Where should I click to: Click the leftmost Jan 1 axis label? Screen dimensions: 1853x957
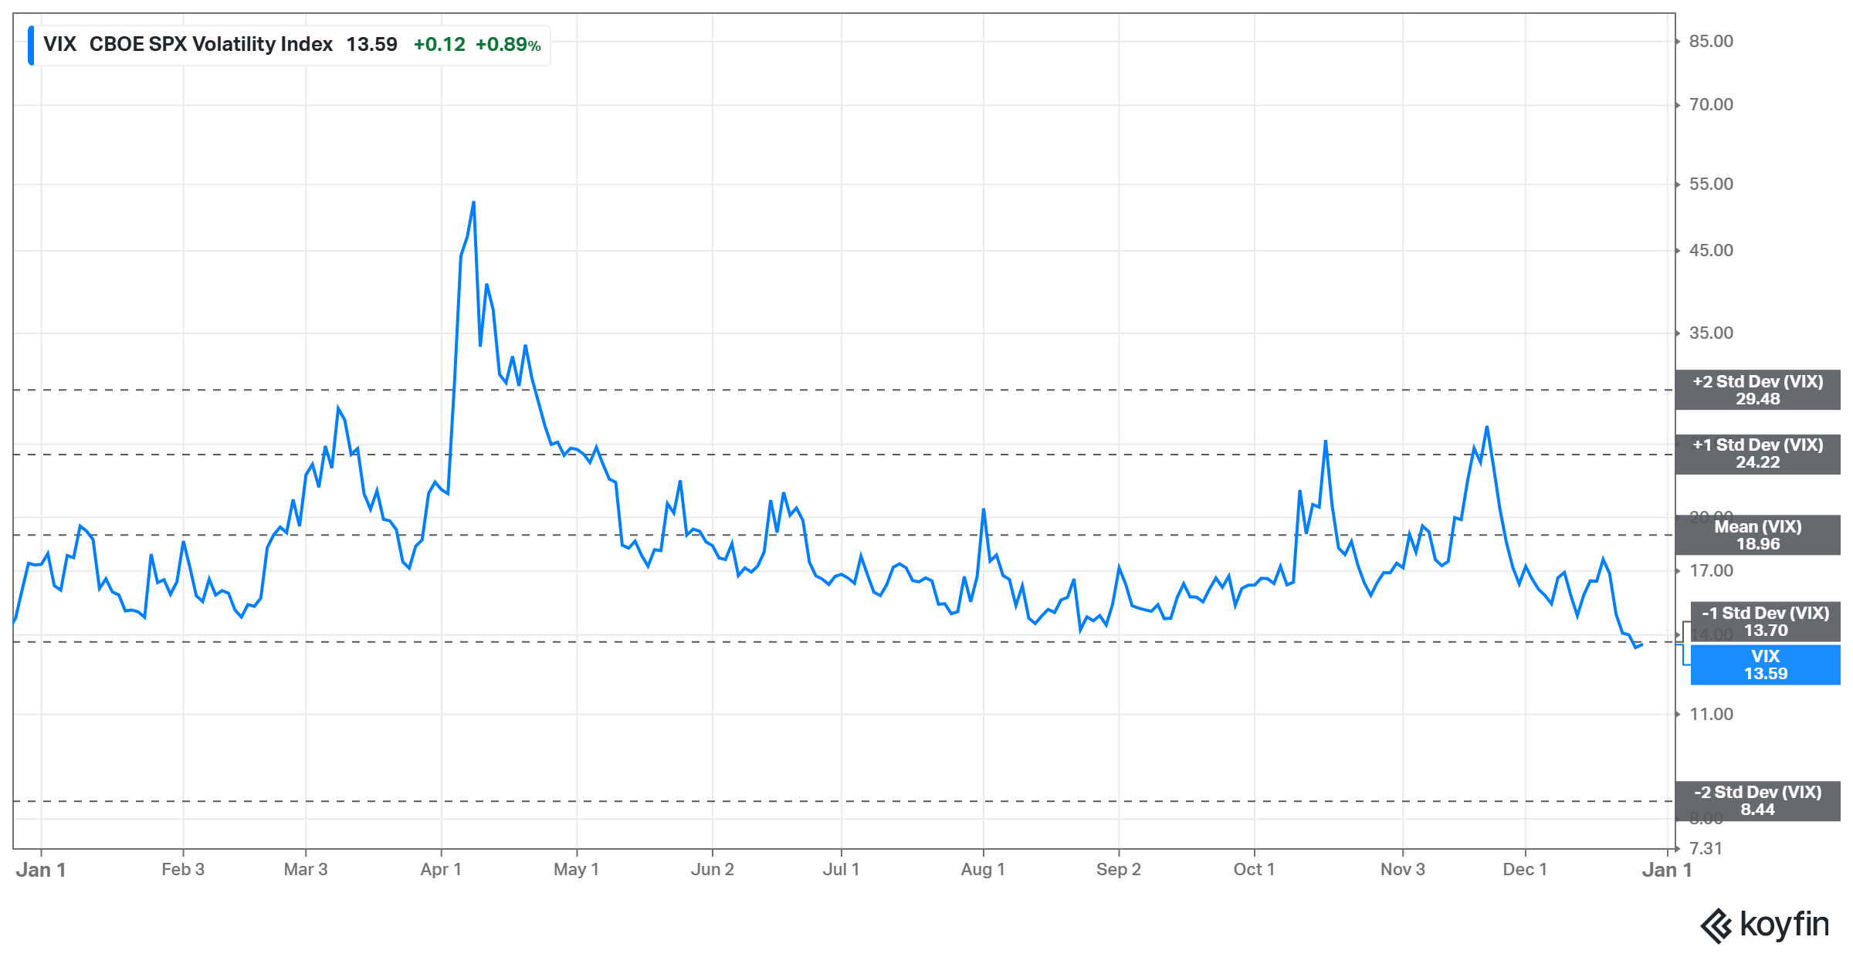tap(41, 871)
